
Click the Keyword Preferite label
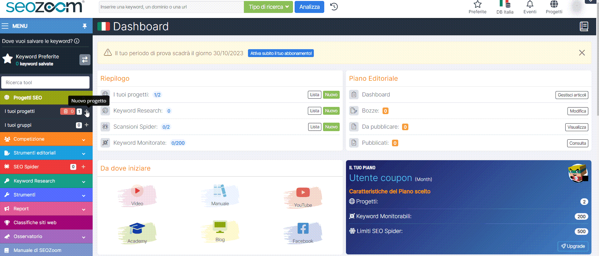pyautogui.click(x=37, y=56)
